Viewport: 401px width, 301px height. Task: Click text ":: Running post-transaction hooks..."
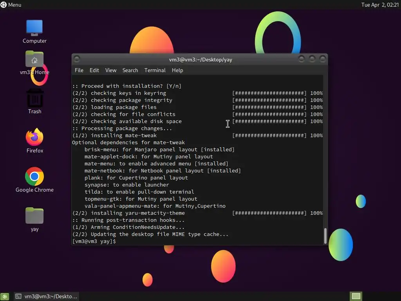pyautogui.click(x=128, y=220)
